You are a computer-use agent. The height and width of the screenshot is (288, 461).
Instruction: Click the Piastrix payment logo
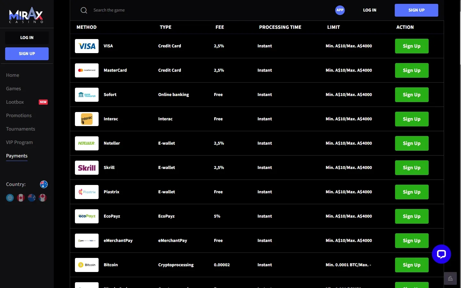pyautogui.click(x=87, y=192)
